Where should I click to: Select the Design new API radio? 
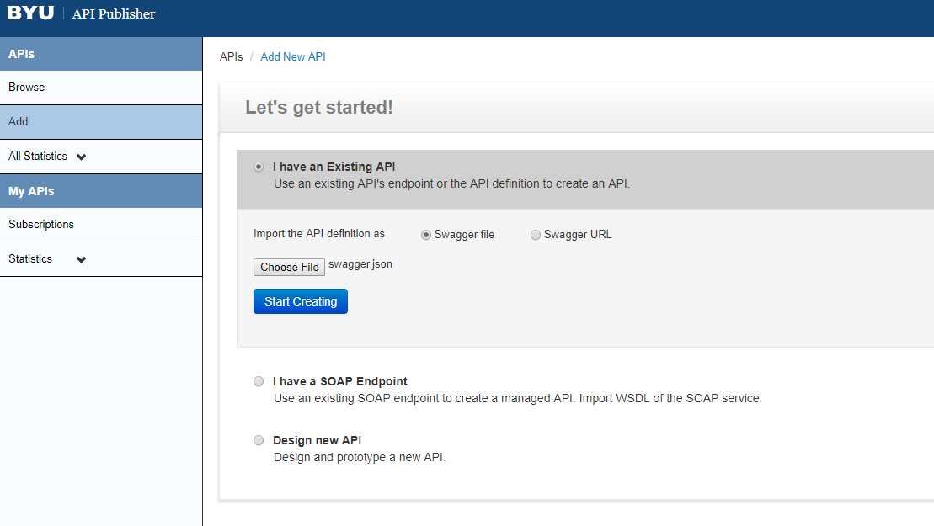tap(259, 440)
